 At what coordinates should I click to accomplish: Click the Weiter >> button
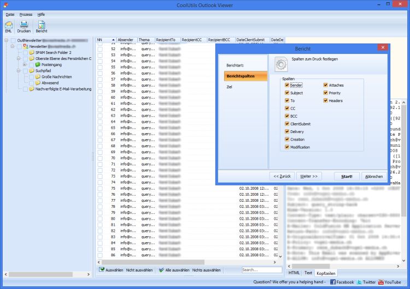[x=309, y=177]
